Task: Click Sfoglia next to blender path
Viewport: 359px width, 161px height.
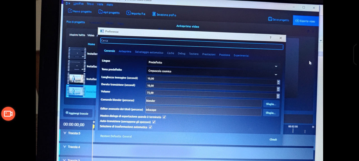Action: [271, 104]
